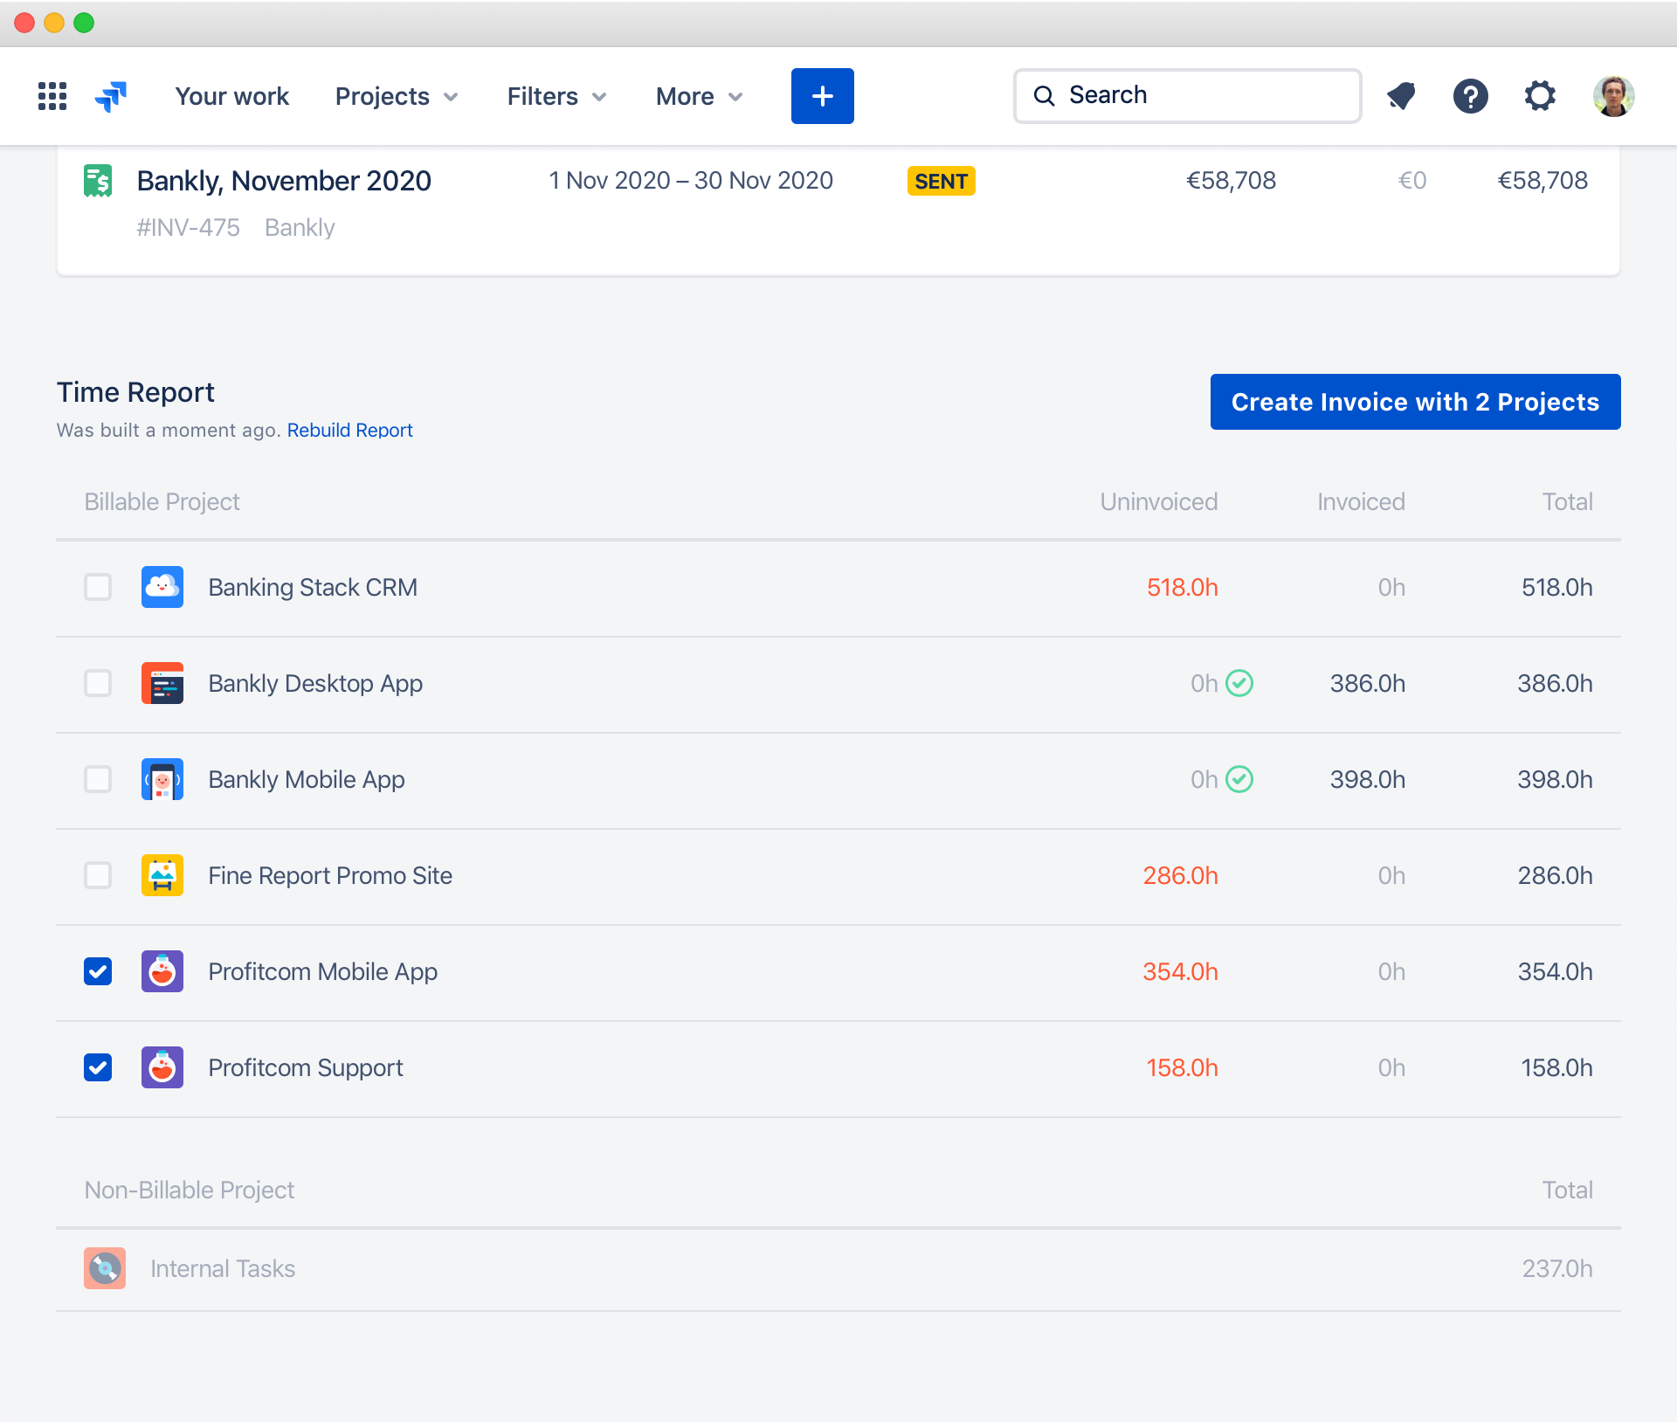The width and height of the screenshot is (1677, 1422).
Task: Click the Bankly client label under invoice
Action: [x=300, y=227]
